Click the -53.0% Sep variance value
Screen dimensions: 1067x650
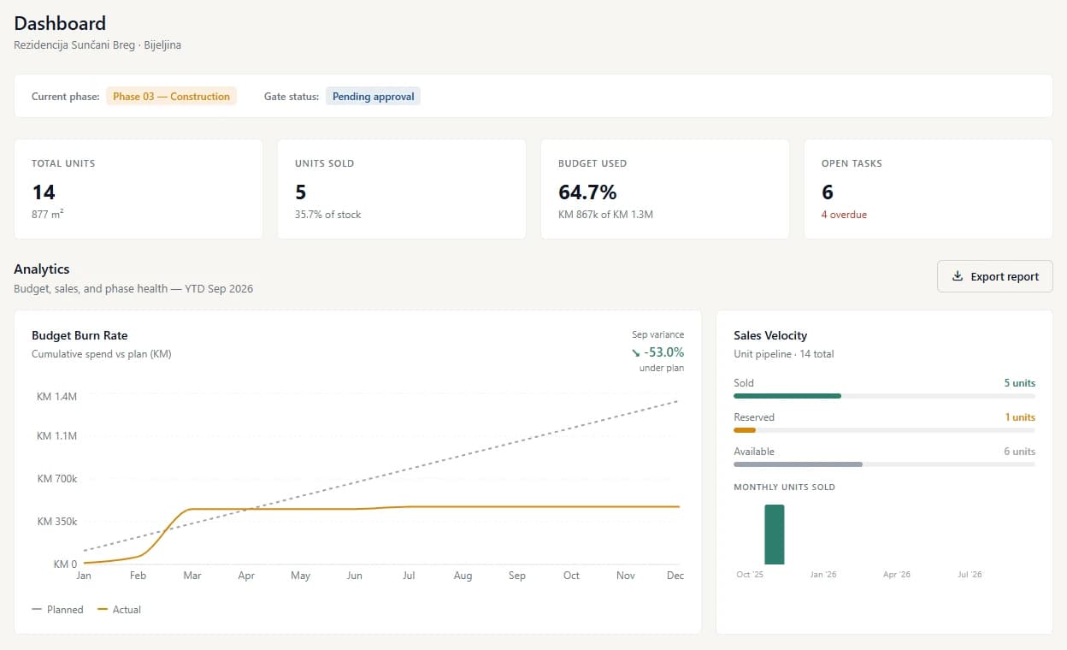tap(663, 352)
